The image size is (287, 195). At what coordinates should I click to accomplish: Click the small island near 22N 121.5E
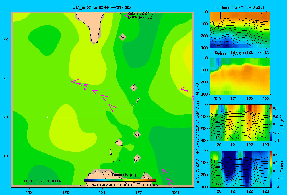click(x=123, y=37)
